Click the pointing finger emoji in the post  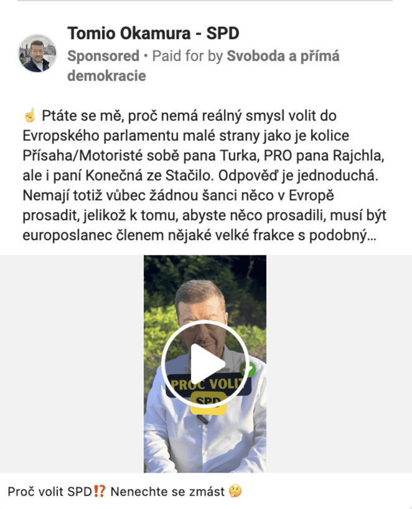(x=30, y=116)
